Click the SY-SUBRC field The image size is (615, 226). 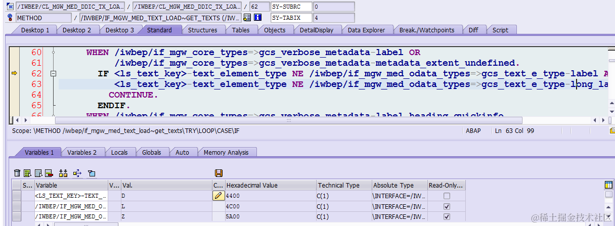click(x=291, y=7)
